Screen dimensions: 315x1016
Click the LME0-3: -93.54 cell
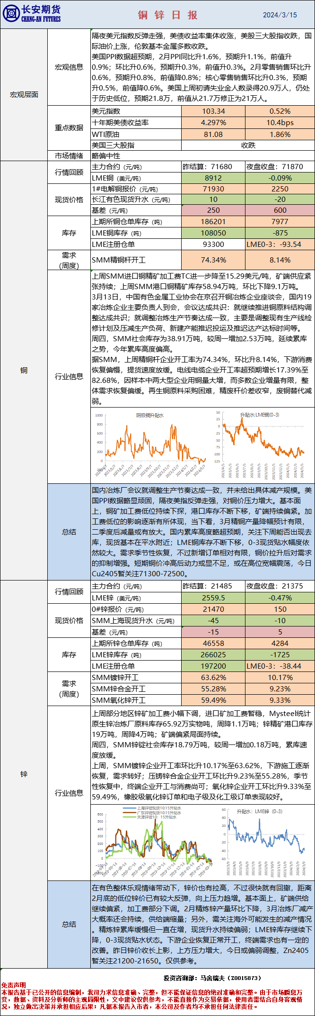(280, 245)
